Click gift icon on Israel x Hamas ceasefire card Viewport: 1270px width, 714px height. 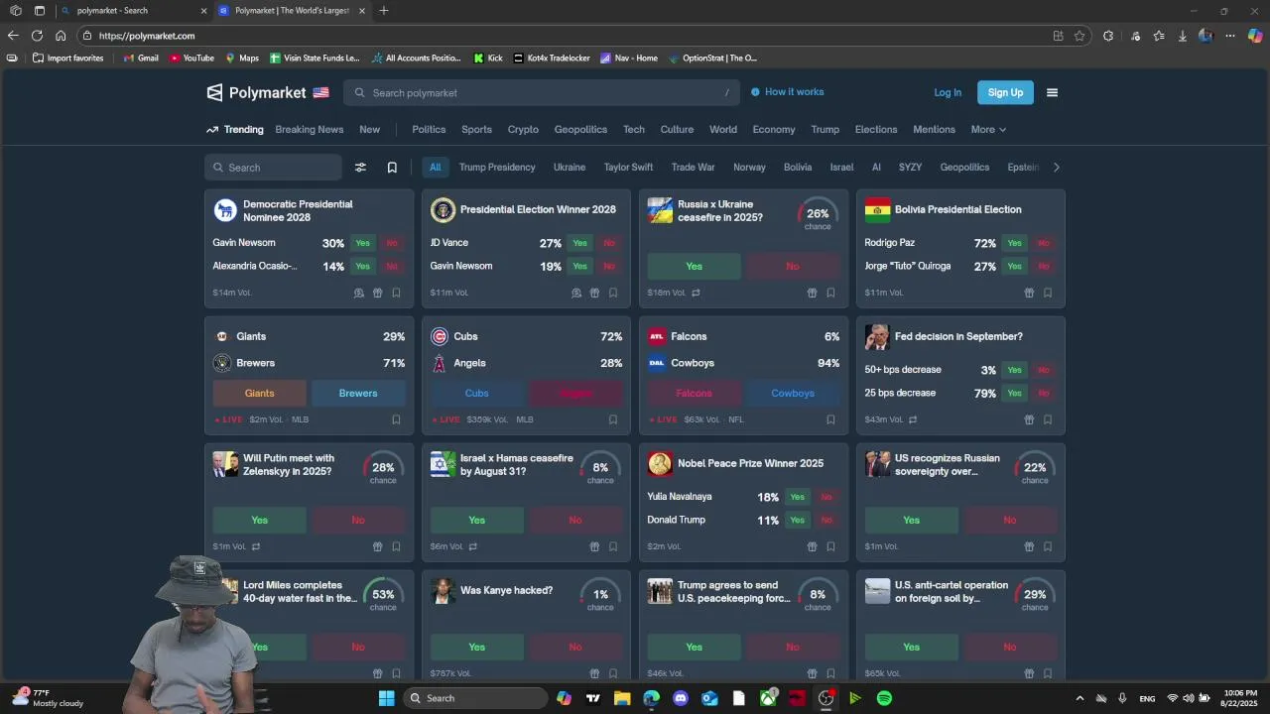[594, 546]
